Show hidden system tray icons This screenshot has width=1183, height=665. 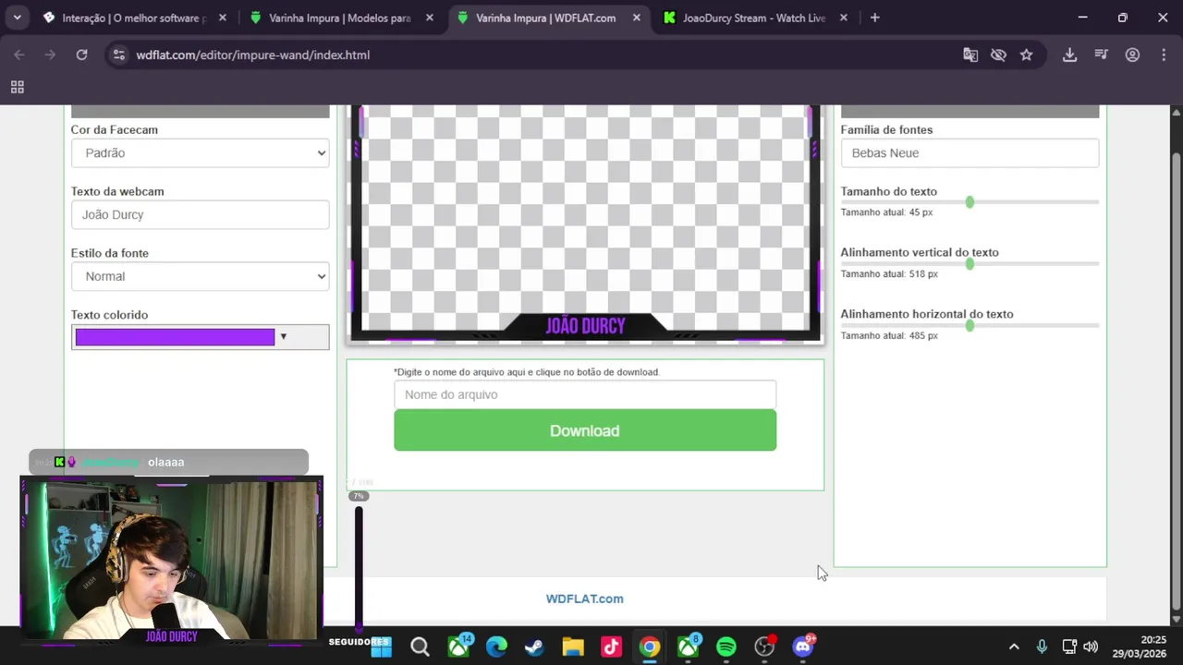point(1014,647)
